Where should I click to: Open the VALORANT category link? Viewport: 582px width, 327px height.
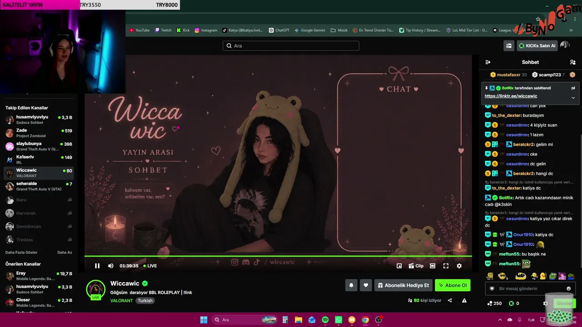tap(122, 301)
